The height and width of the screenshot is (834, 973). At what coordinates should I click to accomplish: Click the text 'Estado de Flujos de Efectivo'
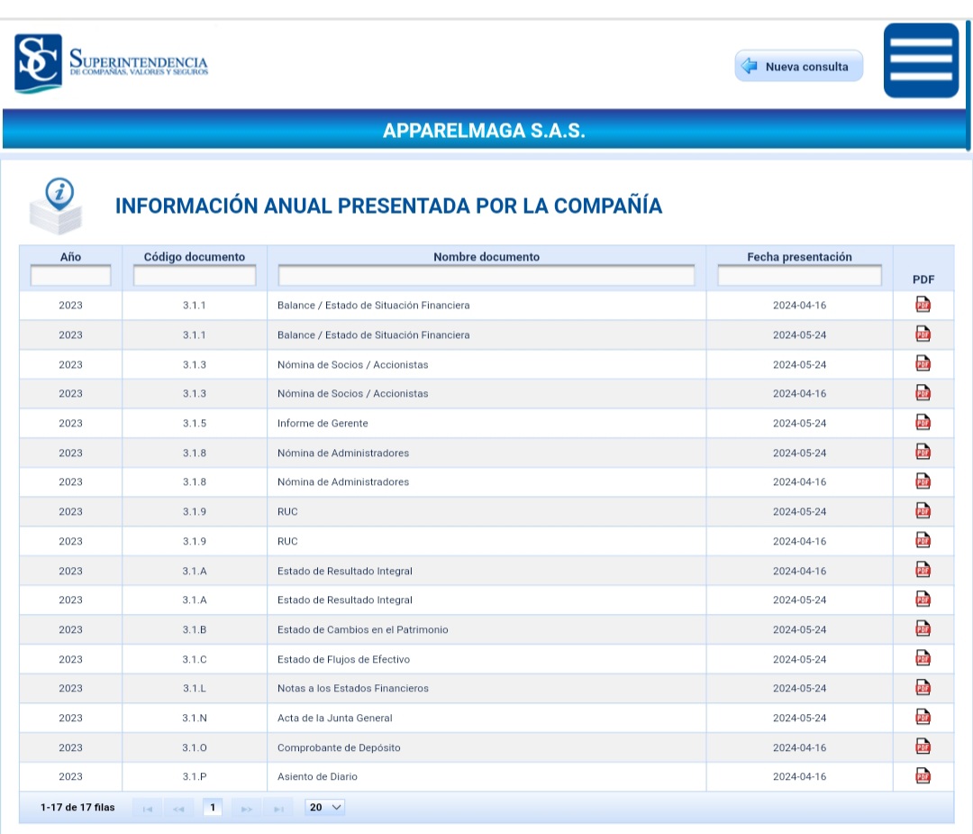coord(343,659)
